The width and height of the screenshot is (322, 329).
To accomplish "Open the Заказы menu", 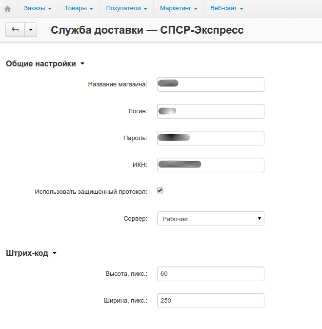I will (x=38, y=8).
